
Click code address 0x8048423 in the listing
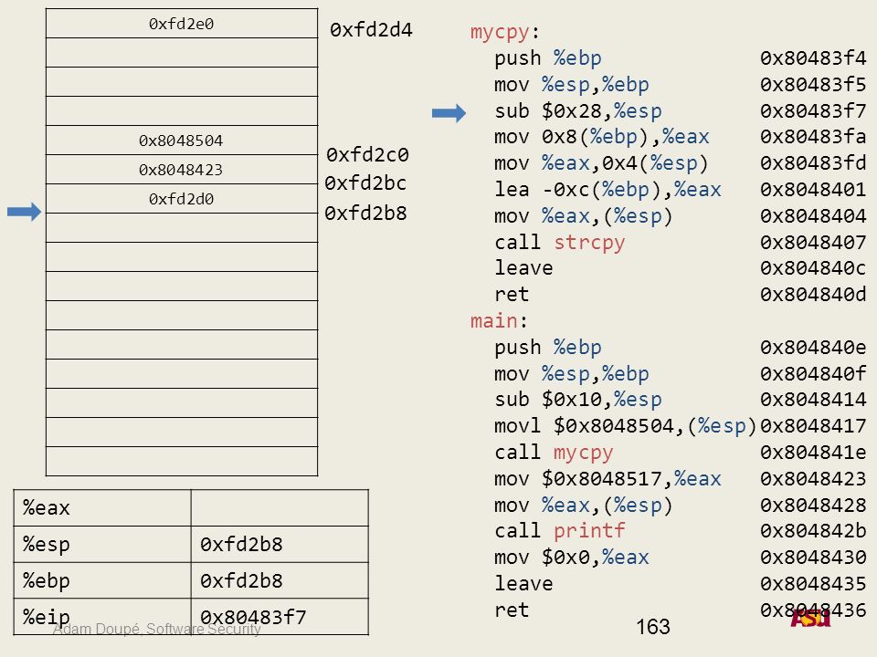813,479
